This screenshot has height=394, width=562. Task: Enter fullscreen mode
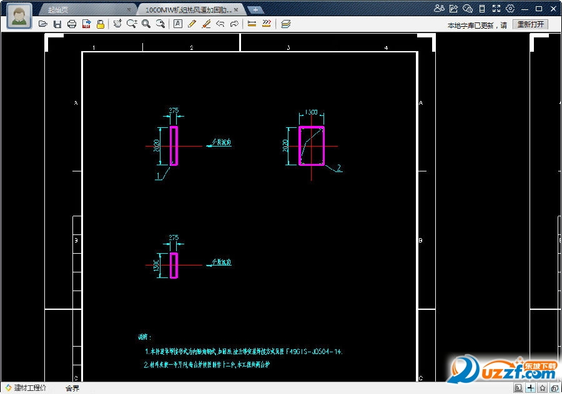tap(496, 9)
